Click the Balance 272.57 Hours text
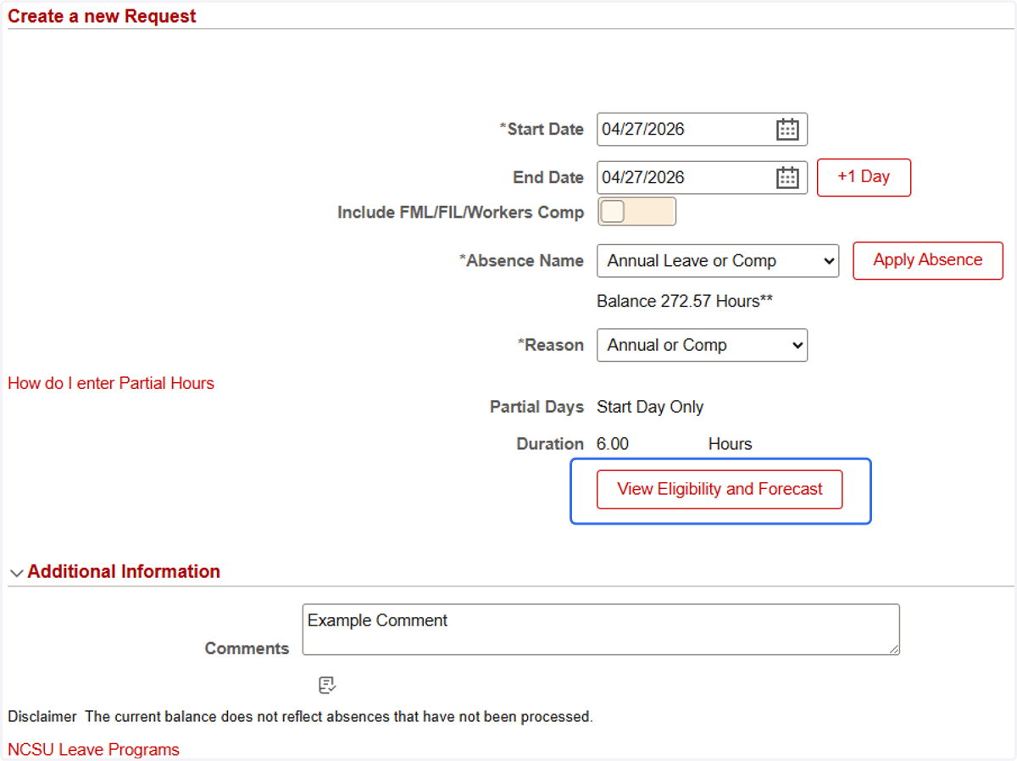This screenshot has width=1017, height=761. coord(685,302)
